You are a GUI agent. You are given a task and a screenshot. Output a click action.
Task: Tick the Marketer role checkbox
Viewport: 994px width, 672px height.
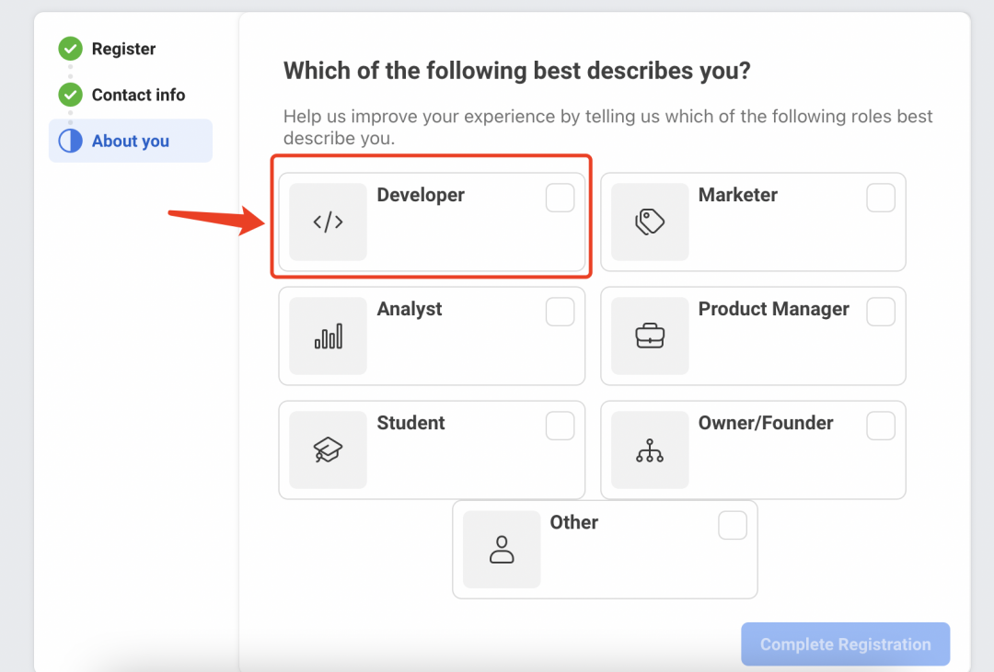pos(881,198)
